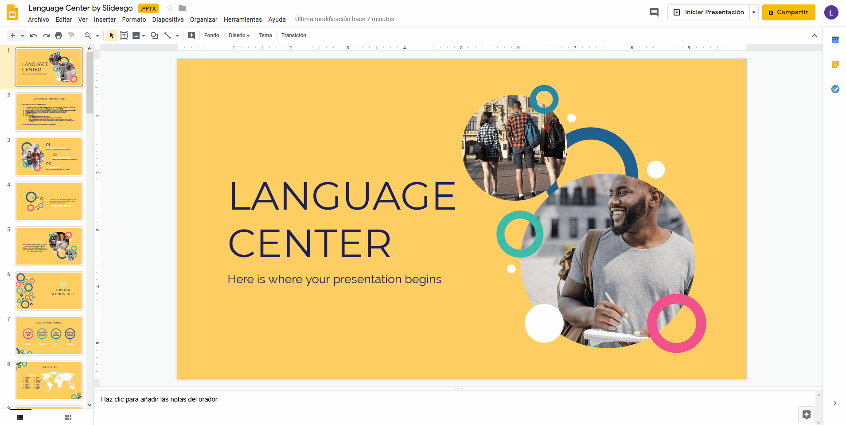Image resolution: width=846 pixels, height=425 pixels.
Task: Switch to filmstrip view icon
Action: [x=20, y=417]
